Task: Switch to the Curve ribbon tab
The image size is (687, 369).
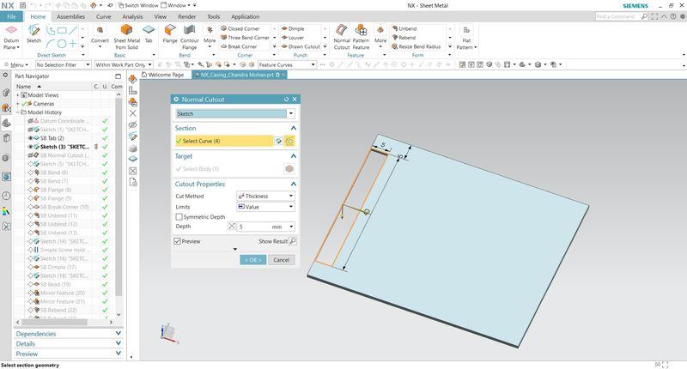Action: 103,16
